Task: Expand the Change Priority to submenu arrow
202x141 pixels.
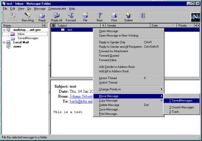Action: pyautogui.click(x=161, y=89)
